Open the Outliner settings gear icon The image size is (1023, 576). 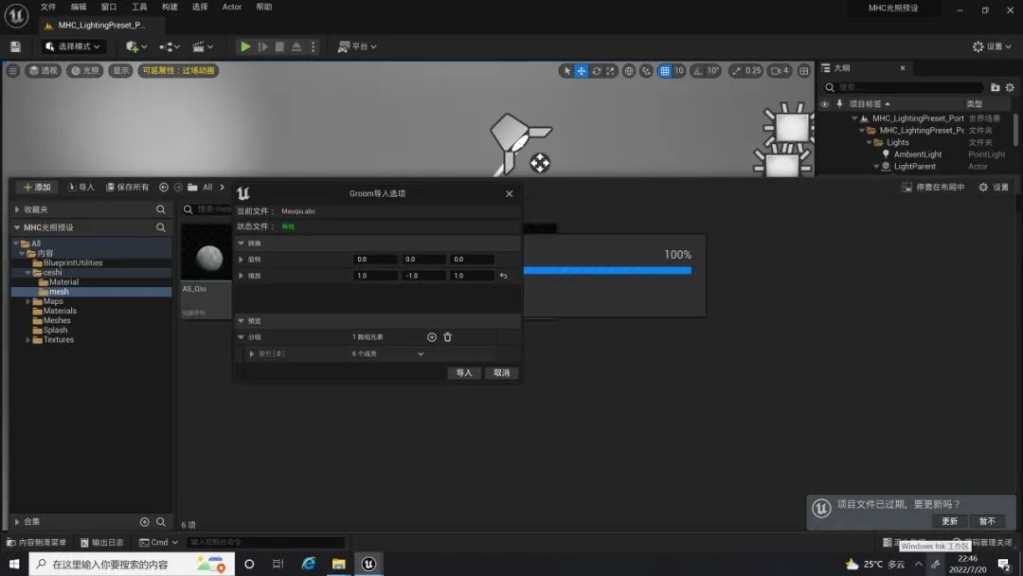(x=1009, y=87)
